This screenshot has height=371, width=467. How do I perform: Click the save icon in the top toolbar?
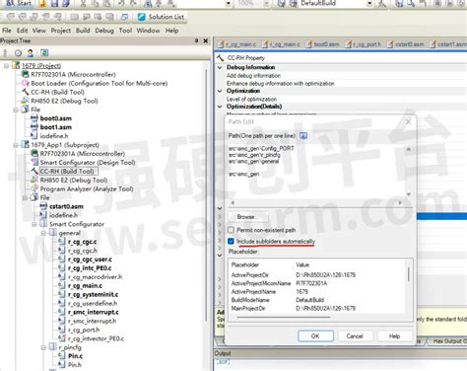[x=54, y=3]
